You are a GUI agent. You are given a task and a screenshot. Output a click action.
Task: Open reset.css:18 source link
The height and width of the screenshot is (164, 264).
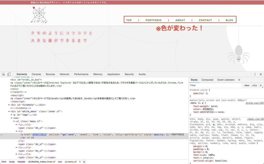point(255,119)
